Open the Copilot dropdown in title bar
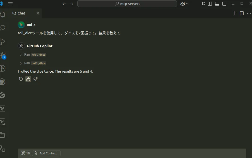The height and width of the screenshot is (158, 252). 184,4
